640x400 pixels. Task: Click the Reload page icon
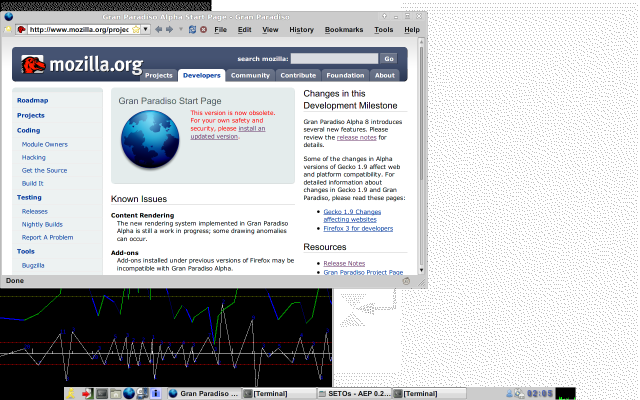(x=192, y=29)
